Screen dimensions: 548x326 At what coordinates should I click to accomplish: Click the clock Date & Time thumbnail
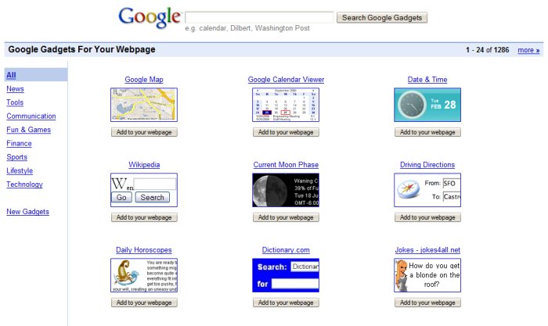427,105
